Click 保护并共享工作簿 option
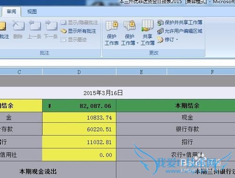235x178 pixels. click(x=180, y=22)
